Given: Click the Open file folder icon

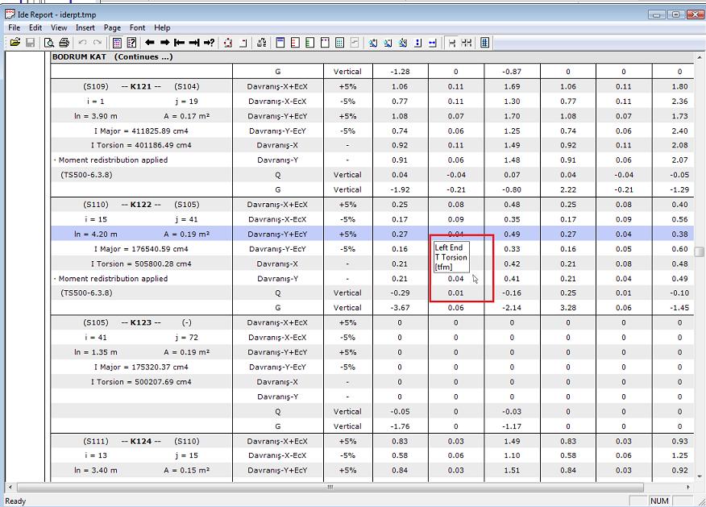Looking at the screenshot, I should [15, 43].
